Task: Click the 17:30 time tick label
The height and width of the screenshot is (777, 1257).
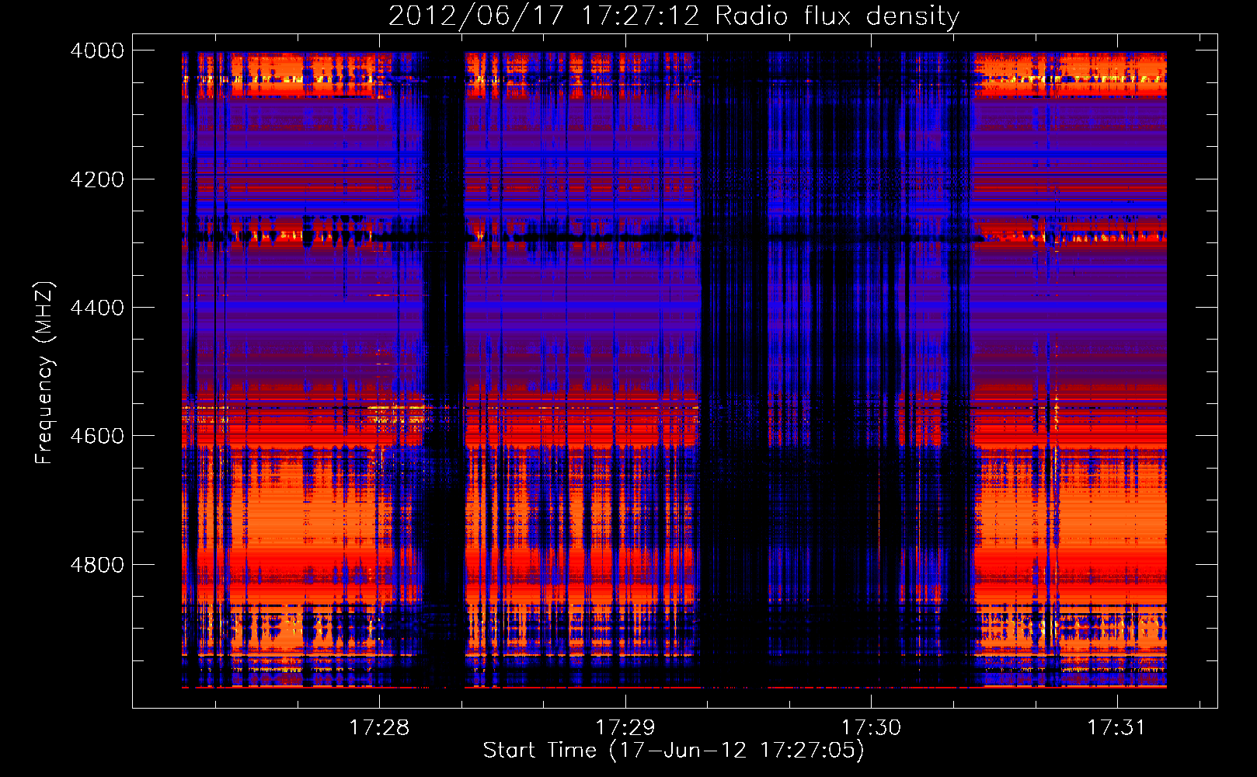Action: click(872, 727)
